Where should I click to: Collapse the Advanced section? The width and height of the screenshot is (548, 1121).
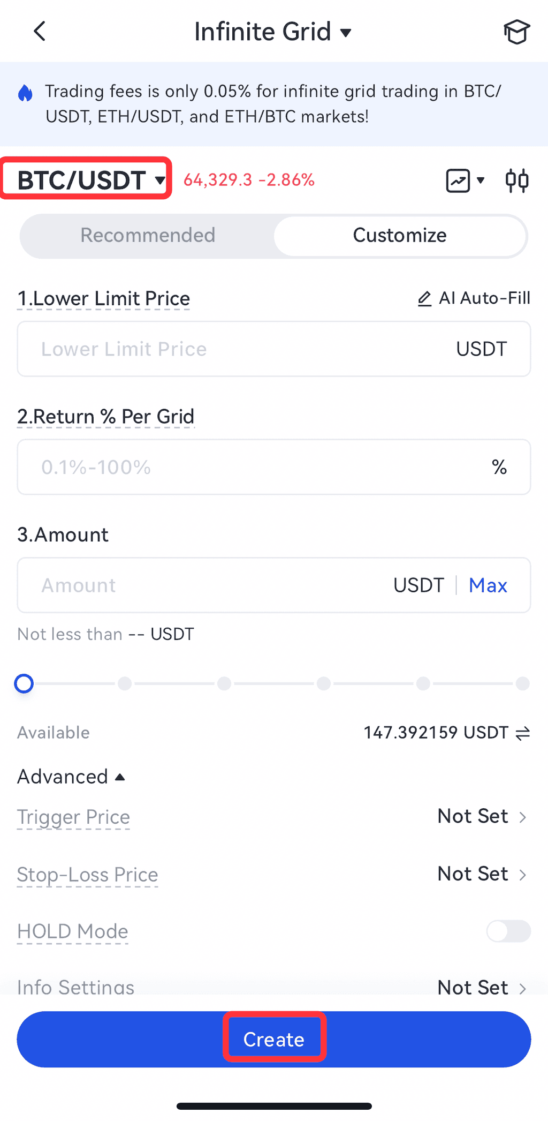point(71,777)
